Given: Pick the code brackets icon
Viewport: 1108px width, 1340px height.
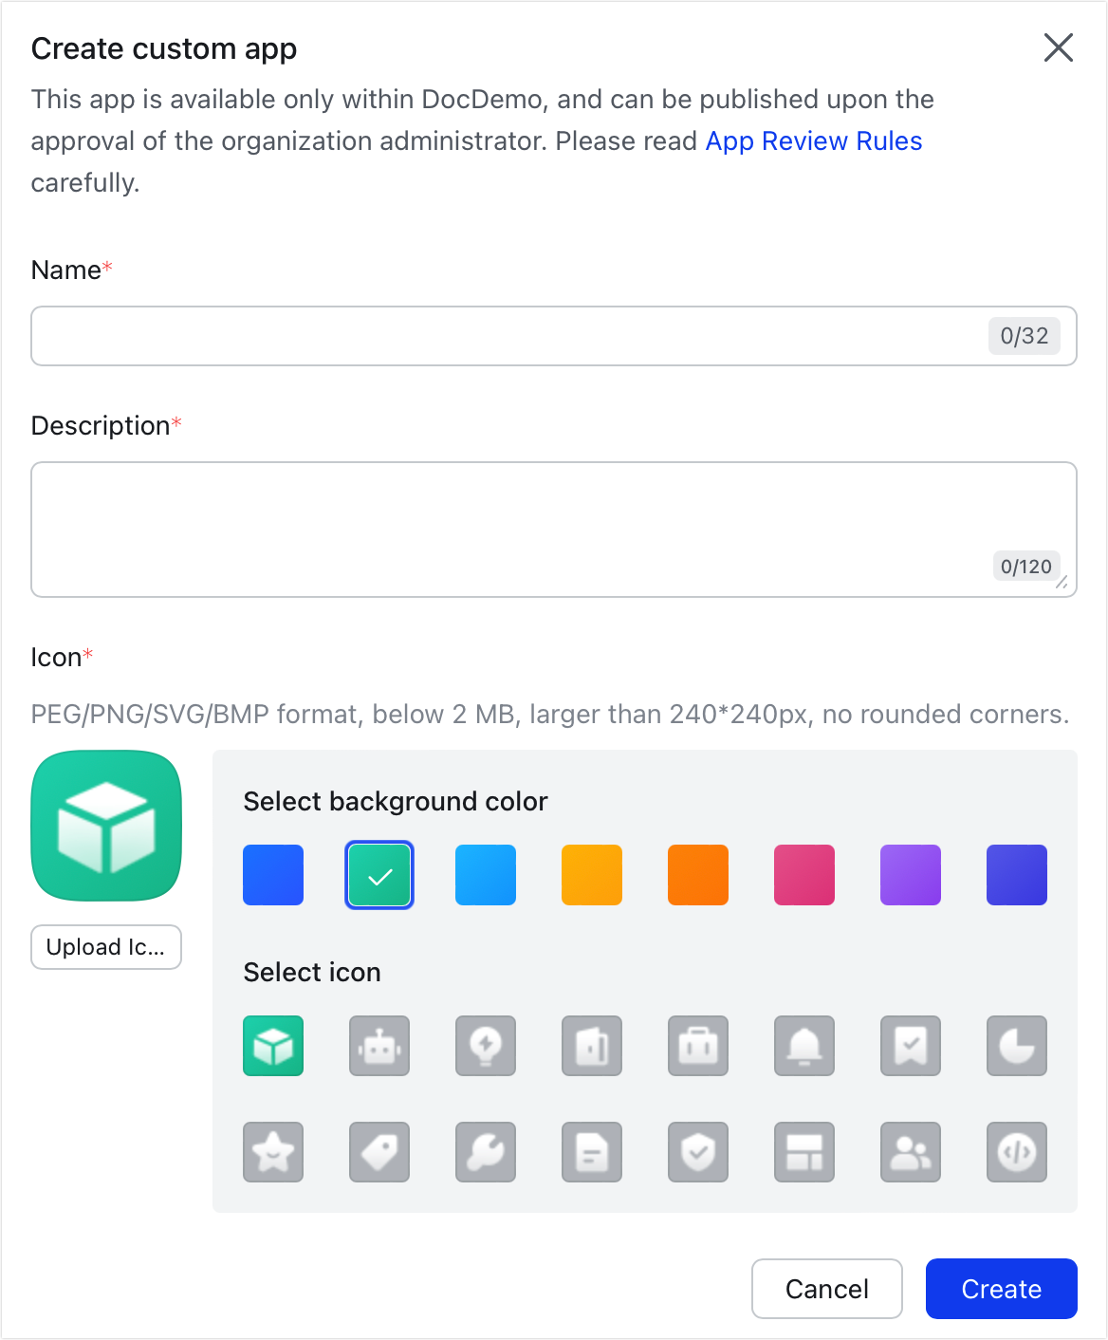Looking at the screenshot, I should tap(1017, 1152).
